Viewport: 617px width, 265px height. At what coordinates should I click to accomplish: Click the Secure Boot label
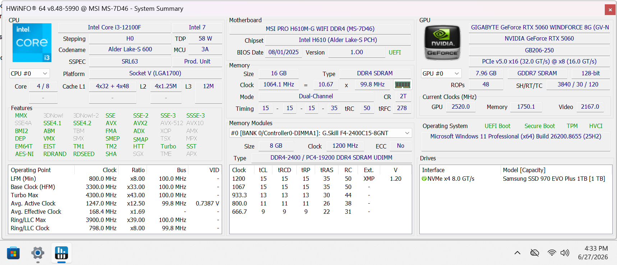pyautogui.click(x=539, y=126)
